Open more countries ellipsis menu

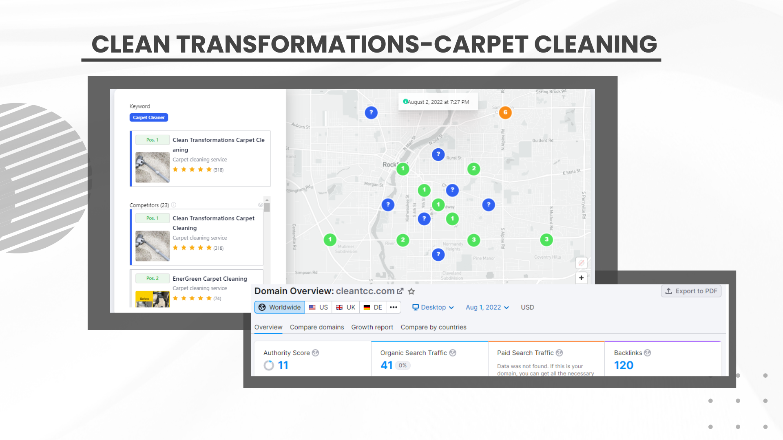point(393,307)
